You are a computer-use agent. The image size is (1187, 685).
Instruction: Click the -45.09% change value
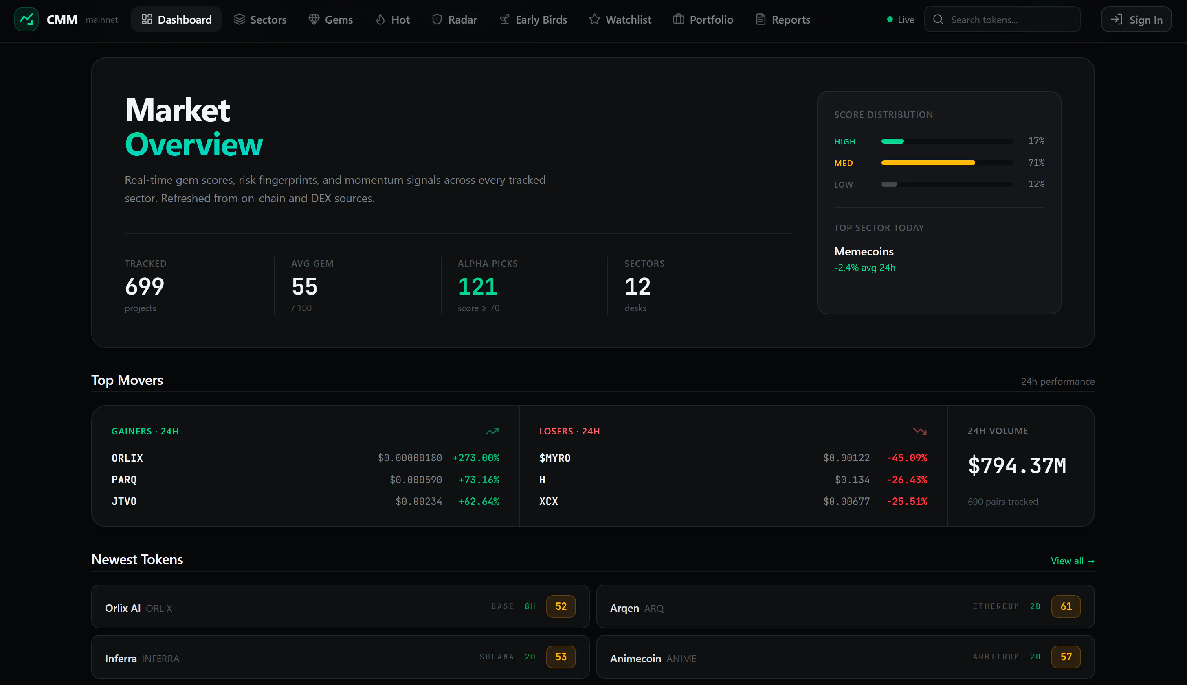[907, 458]
